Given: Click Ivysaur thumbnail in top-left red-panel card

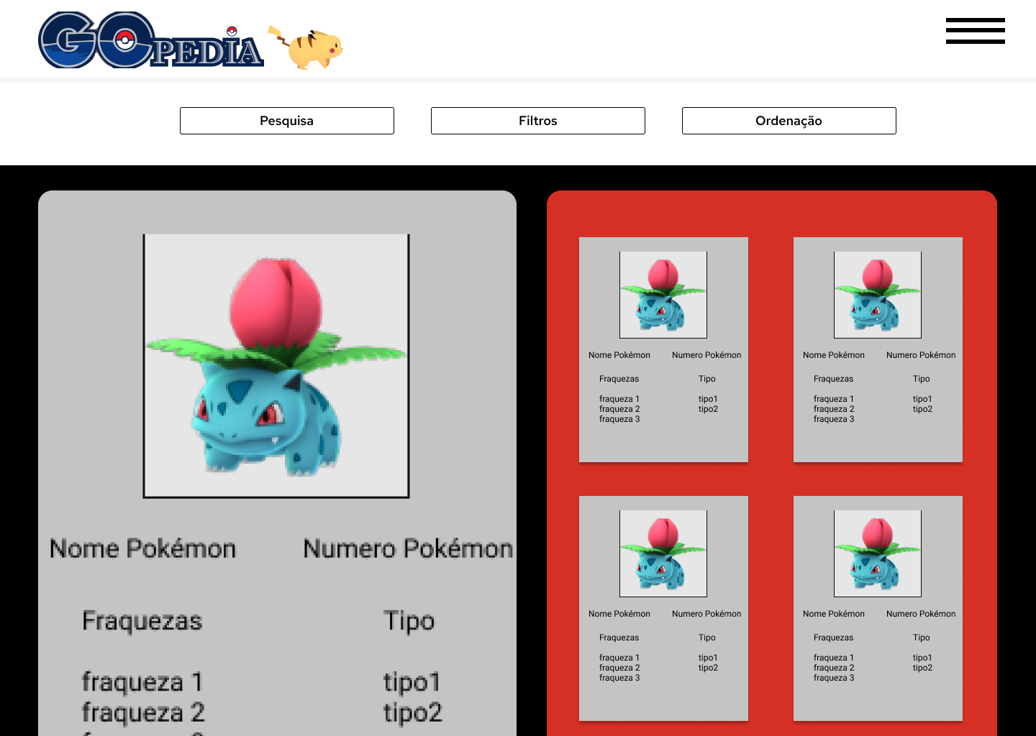Looking at the screenshot, I should click(663, 295).
